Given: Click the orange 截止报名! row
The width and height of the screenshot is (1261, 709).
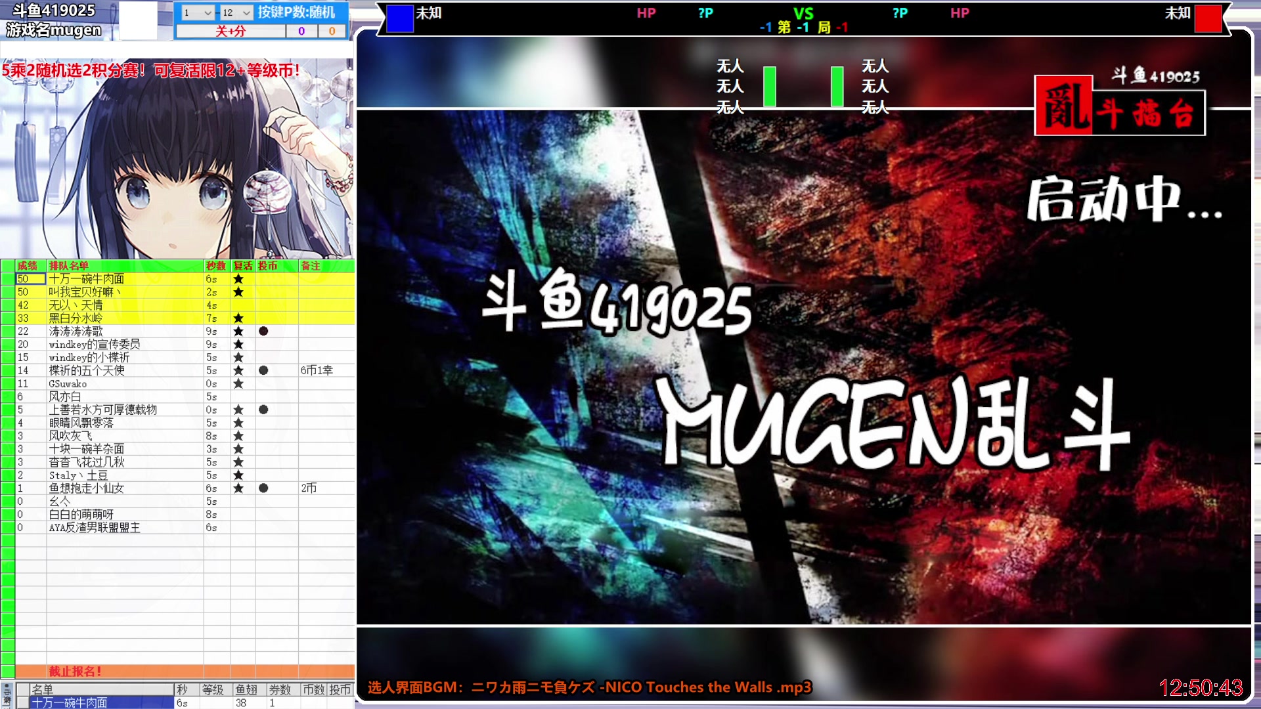Looking at the screenshot, I should coord(185,672).
